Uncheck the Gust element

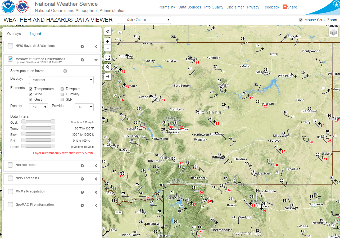point(31,100)
